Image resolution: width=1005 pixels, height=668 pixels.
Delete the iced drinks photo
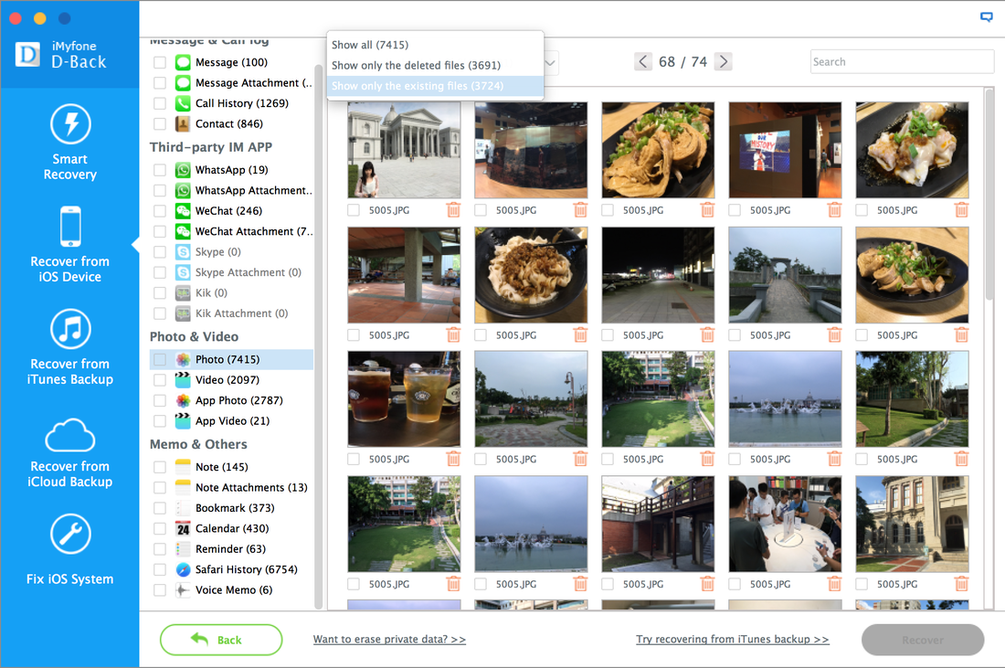click(453, 459)
